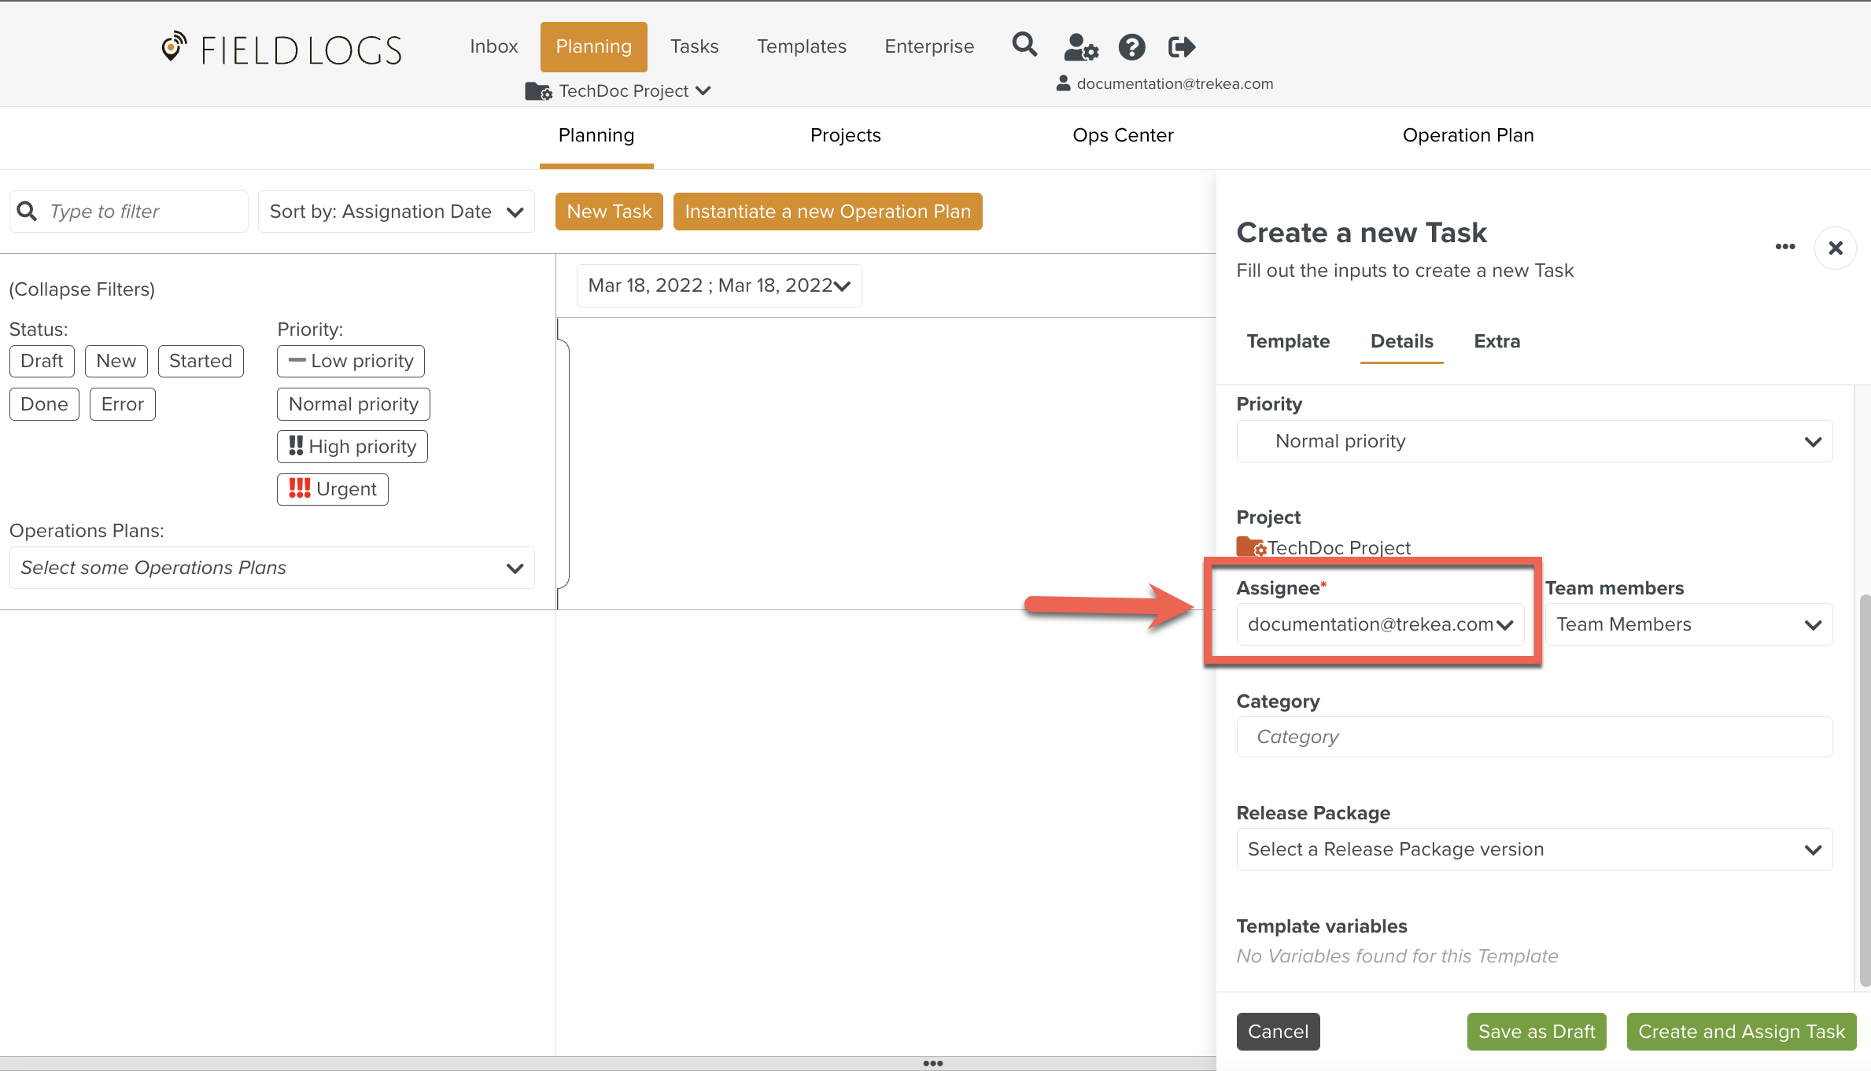Click the task panel vertical scrollbar
The image size is (1871, 1071).
tap(1864, 790)
